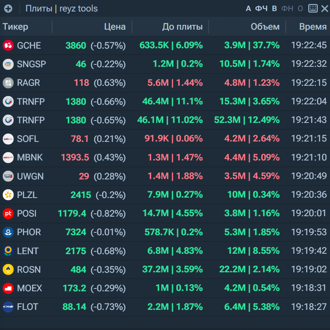Toggle the A filter
330x330 pixels.
[x=248, y=9]
